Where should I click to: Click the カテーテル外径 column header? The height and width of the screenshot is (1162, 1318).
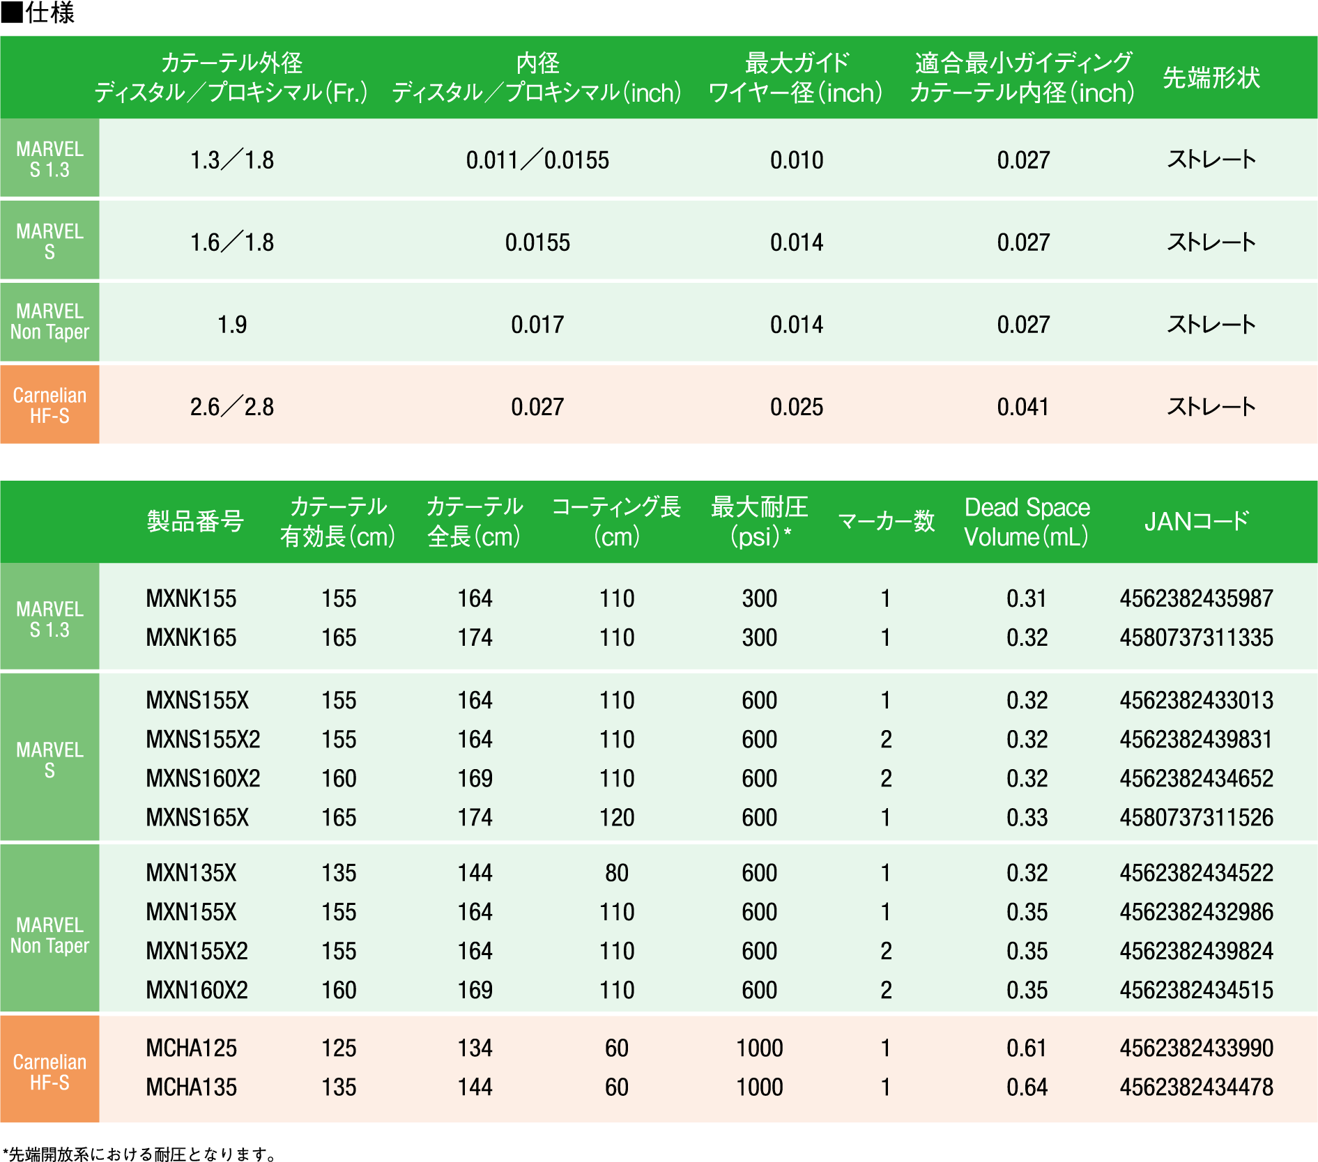(x=231, y=77)
